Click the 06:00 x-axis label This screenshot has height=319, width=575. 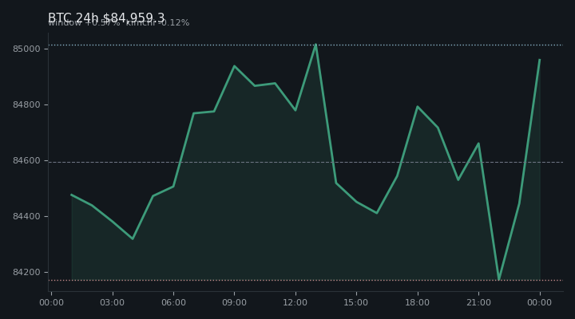pos(173,302)
